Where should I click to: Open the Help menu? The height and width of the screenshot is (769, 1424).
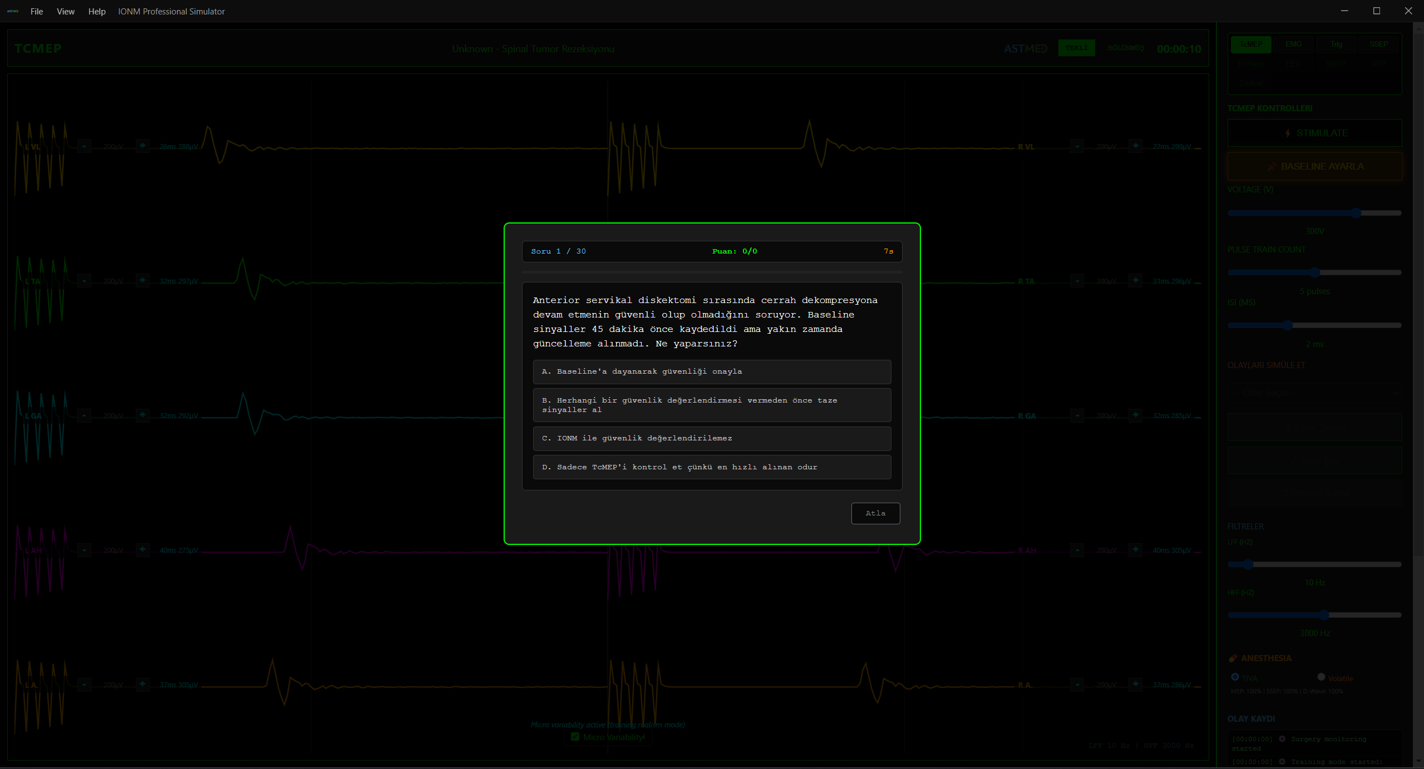click(x=97, y=11)
